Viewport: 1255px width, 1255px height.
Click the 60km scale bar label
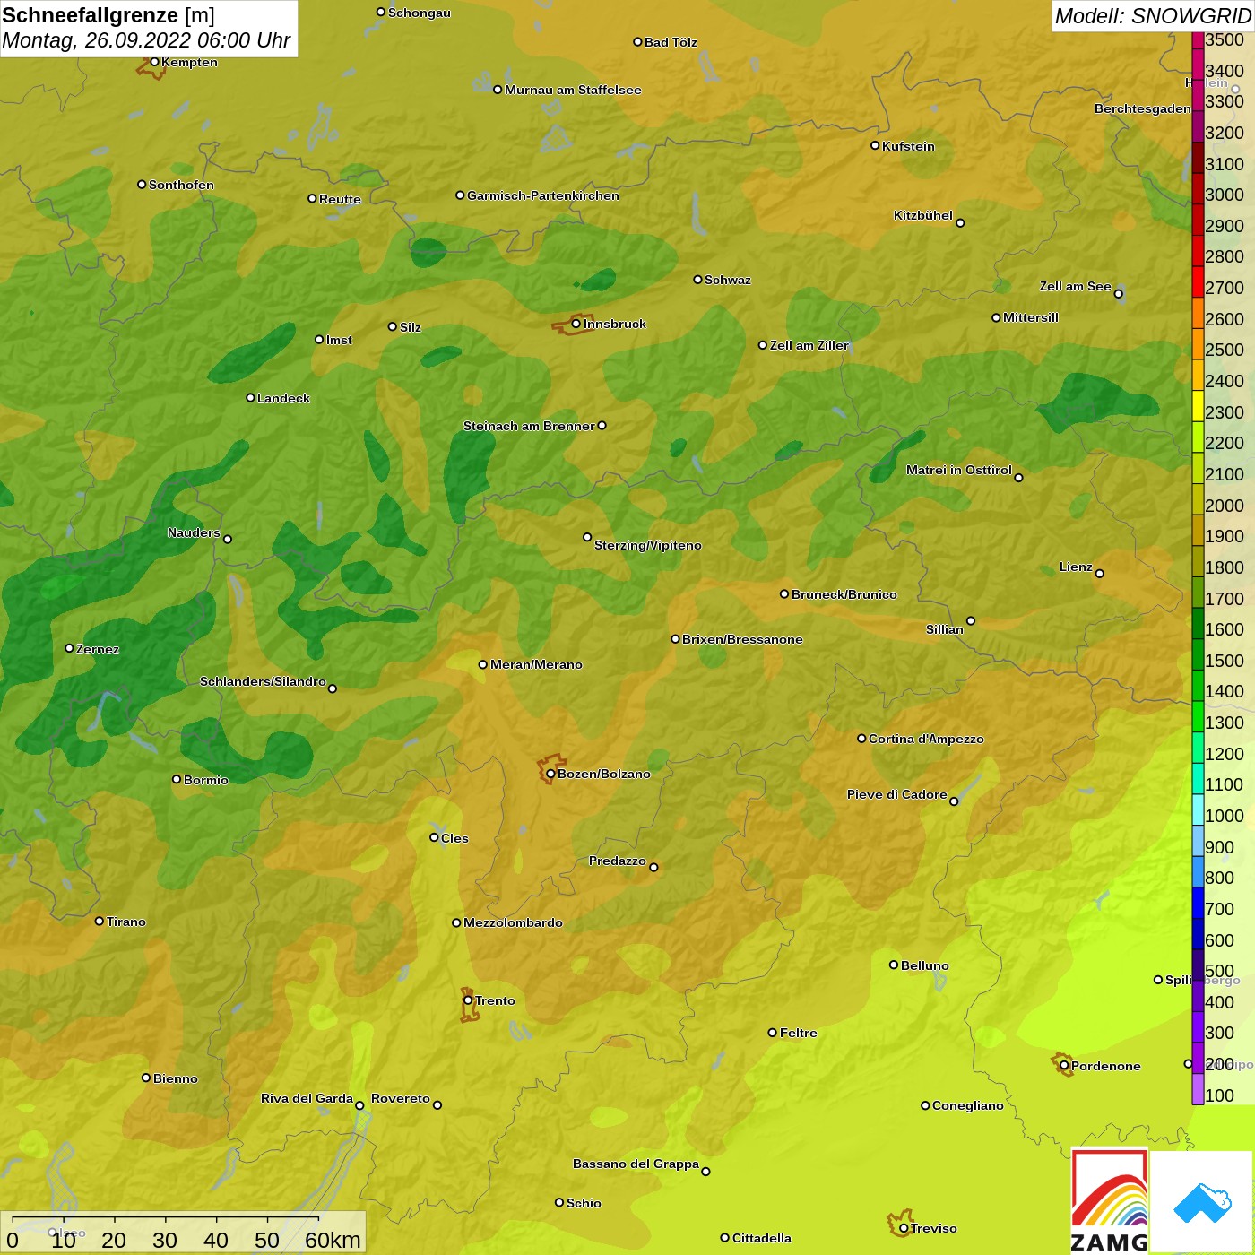333,1240
